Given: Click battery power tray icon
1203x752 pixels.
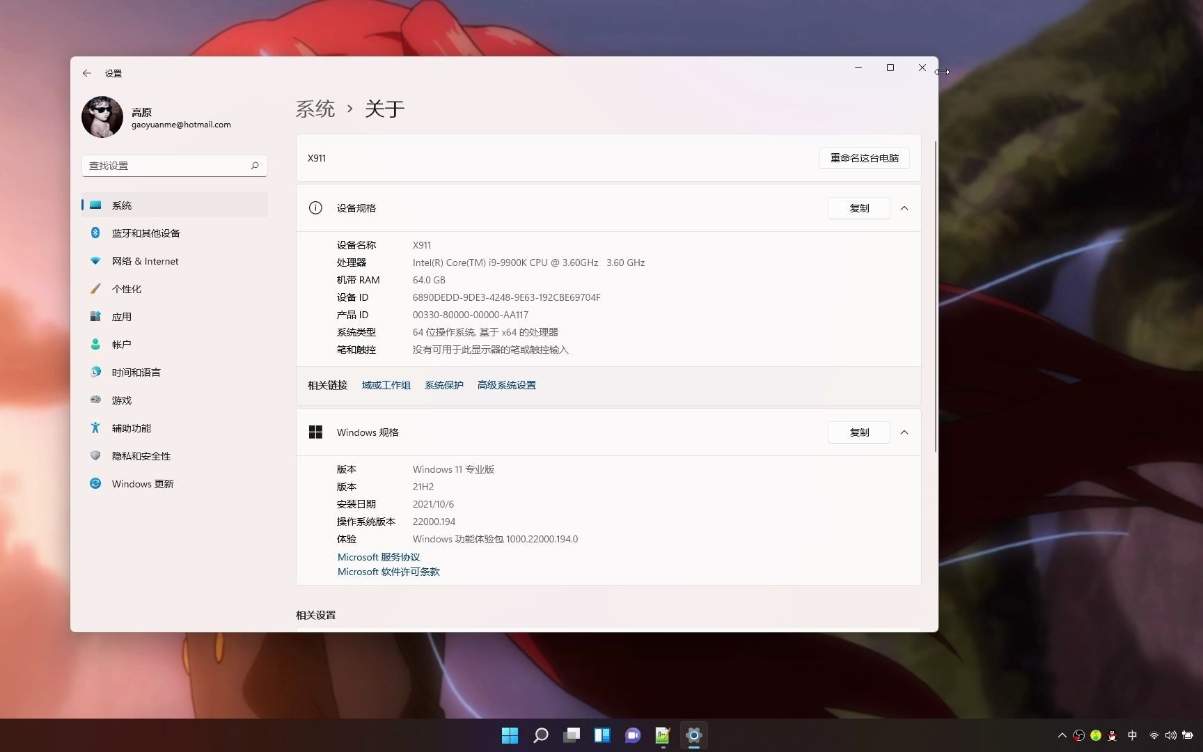Looking at the screenshot, I should pos(1188,735).
